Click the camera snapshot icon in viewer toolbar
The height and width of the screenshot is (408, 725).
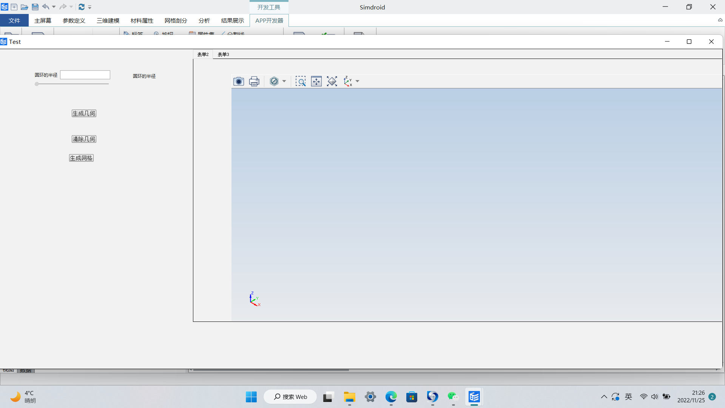(x=239, y=81)
